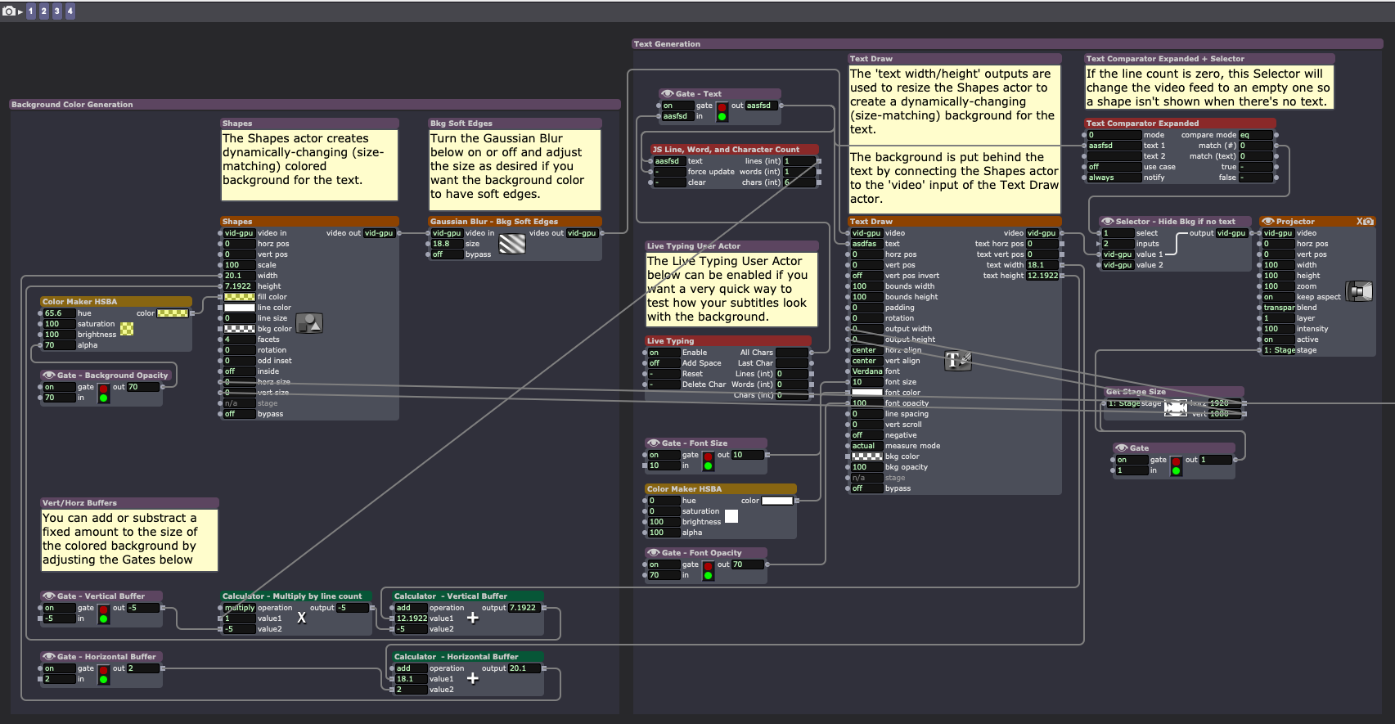Select snapshot 2 in the top bar
The height and width of the screenshot is (724, 1395).
(43, 11)
